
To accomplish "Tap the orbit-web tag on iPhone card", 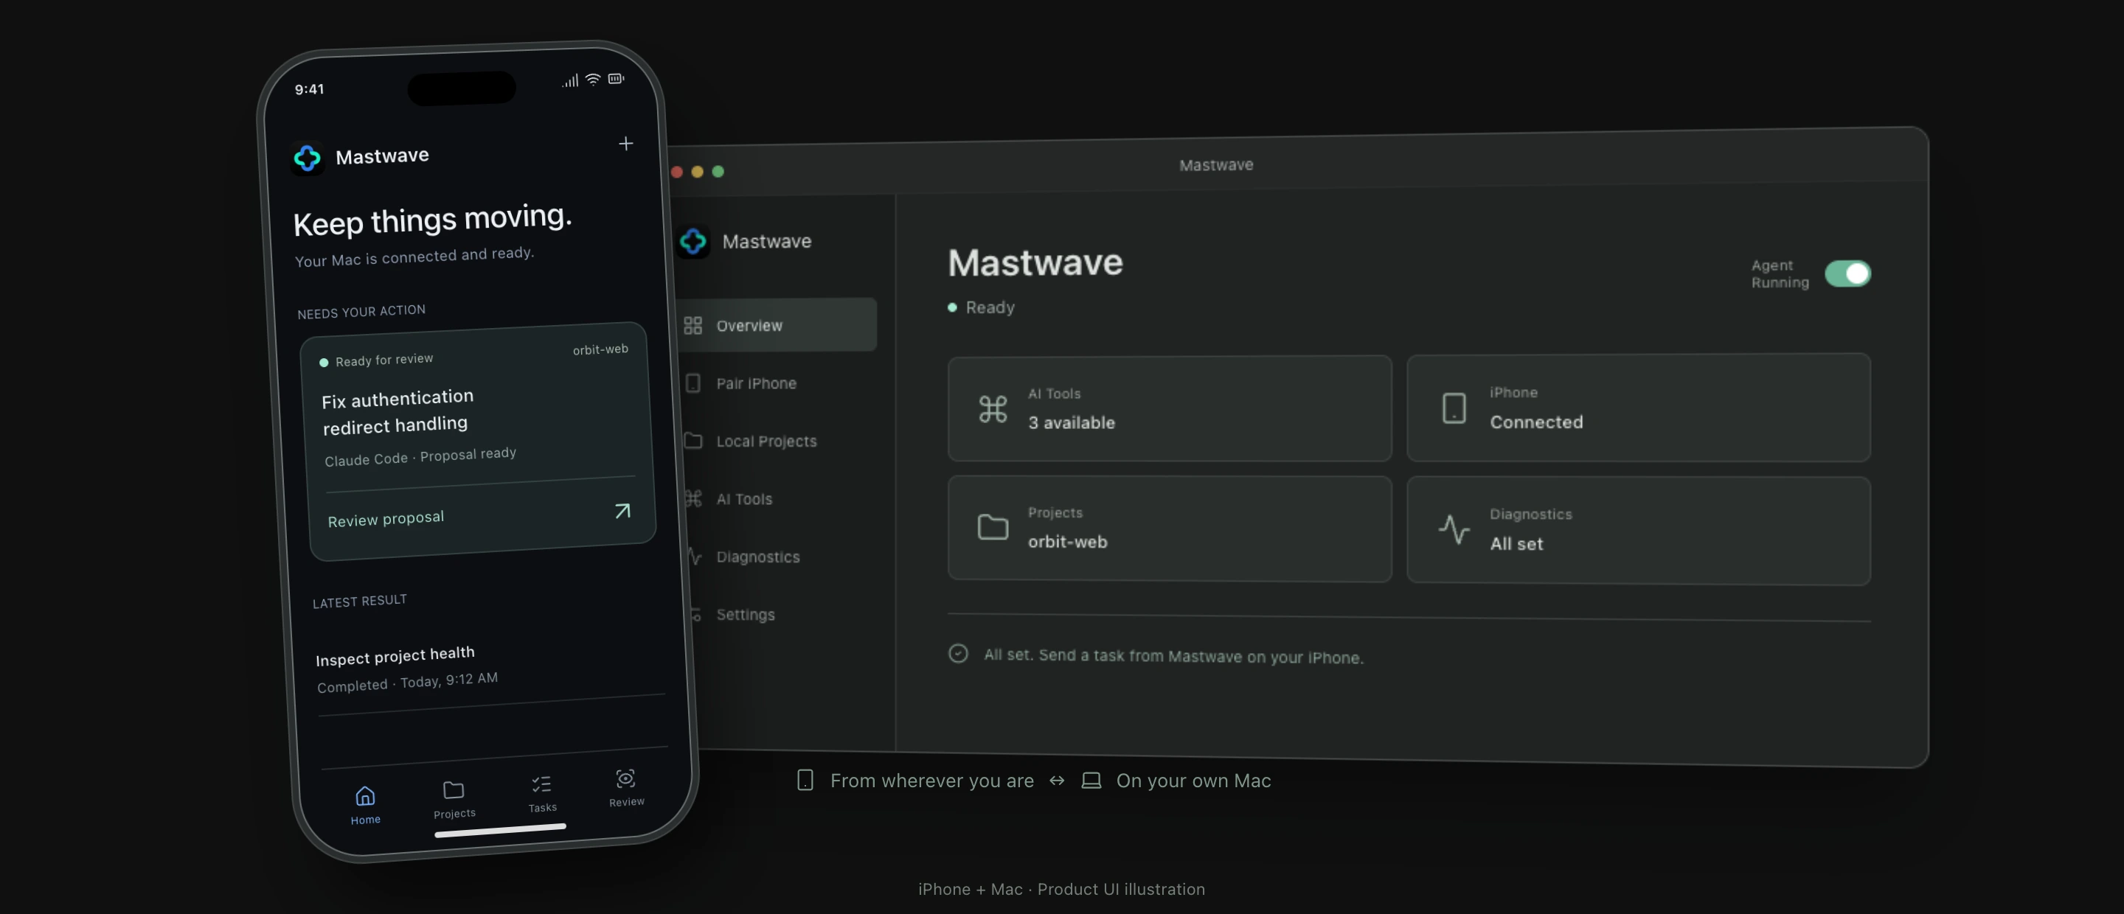I will tap(600, 349).
